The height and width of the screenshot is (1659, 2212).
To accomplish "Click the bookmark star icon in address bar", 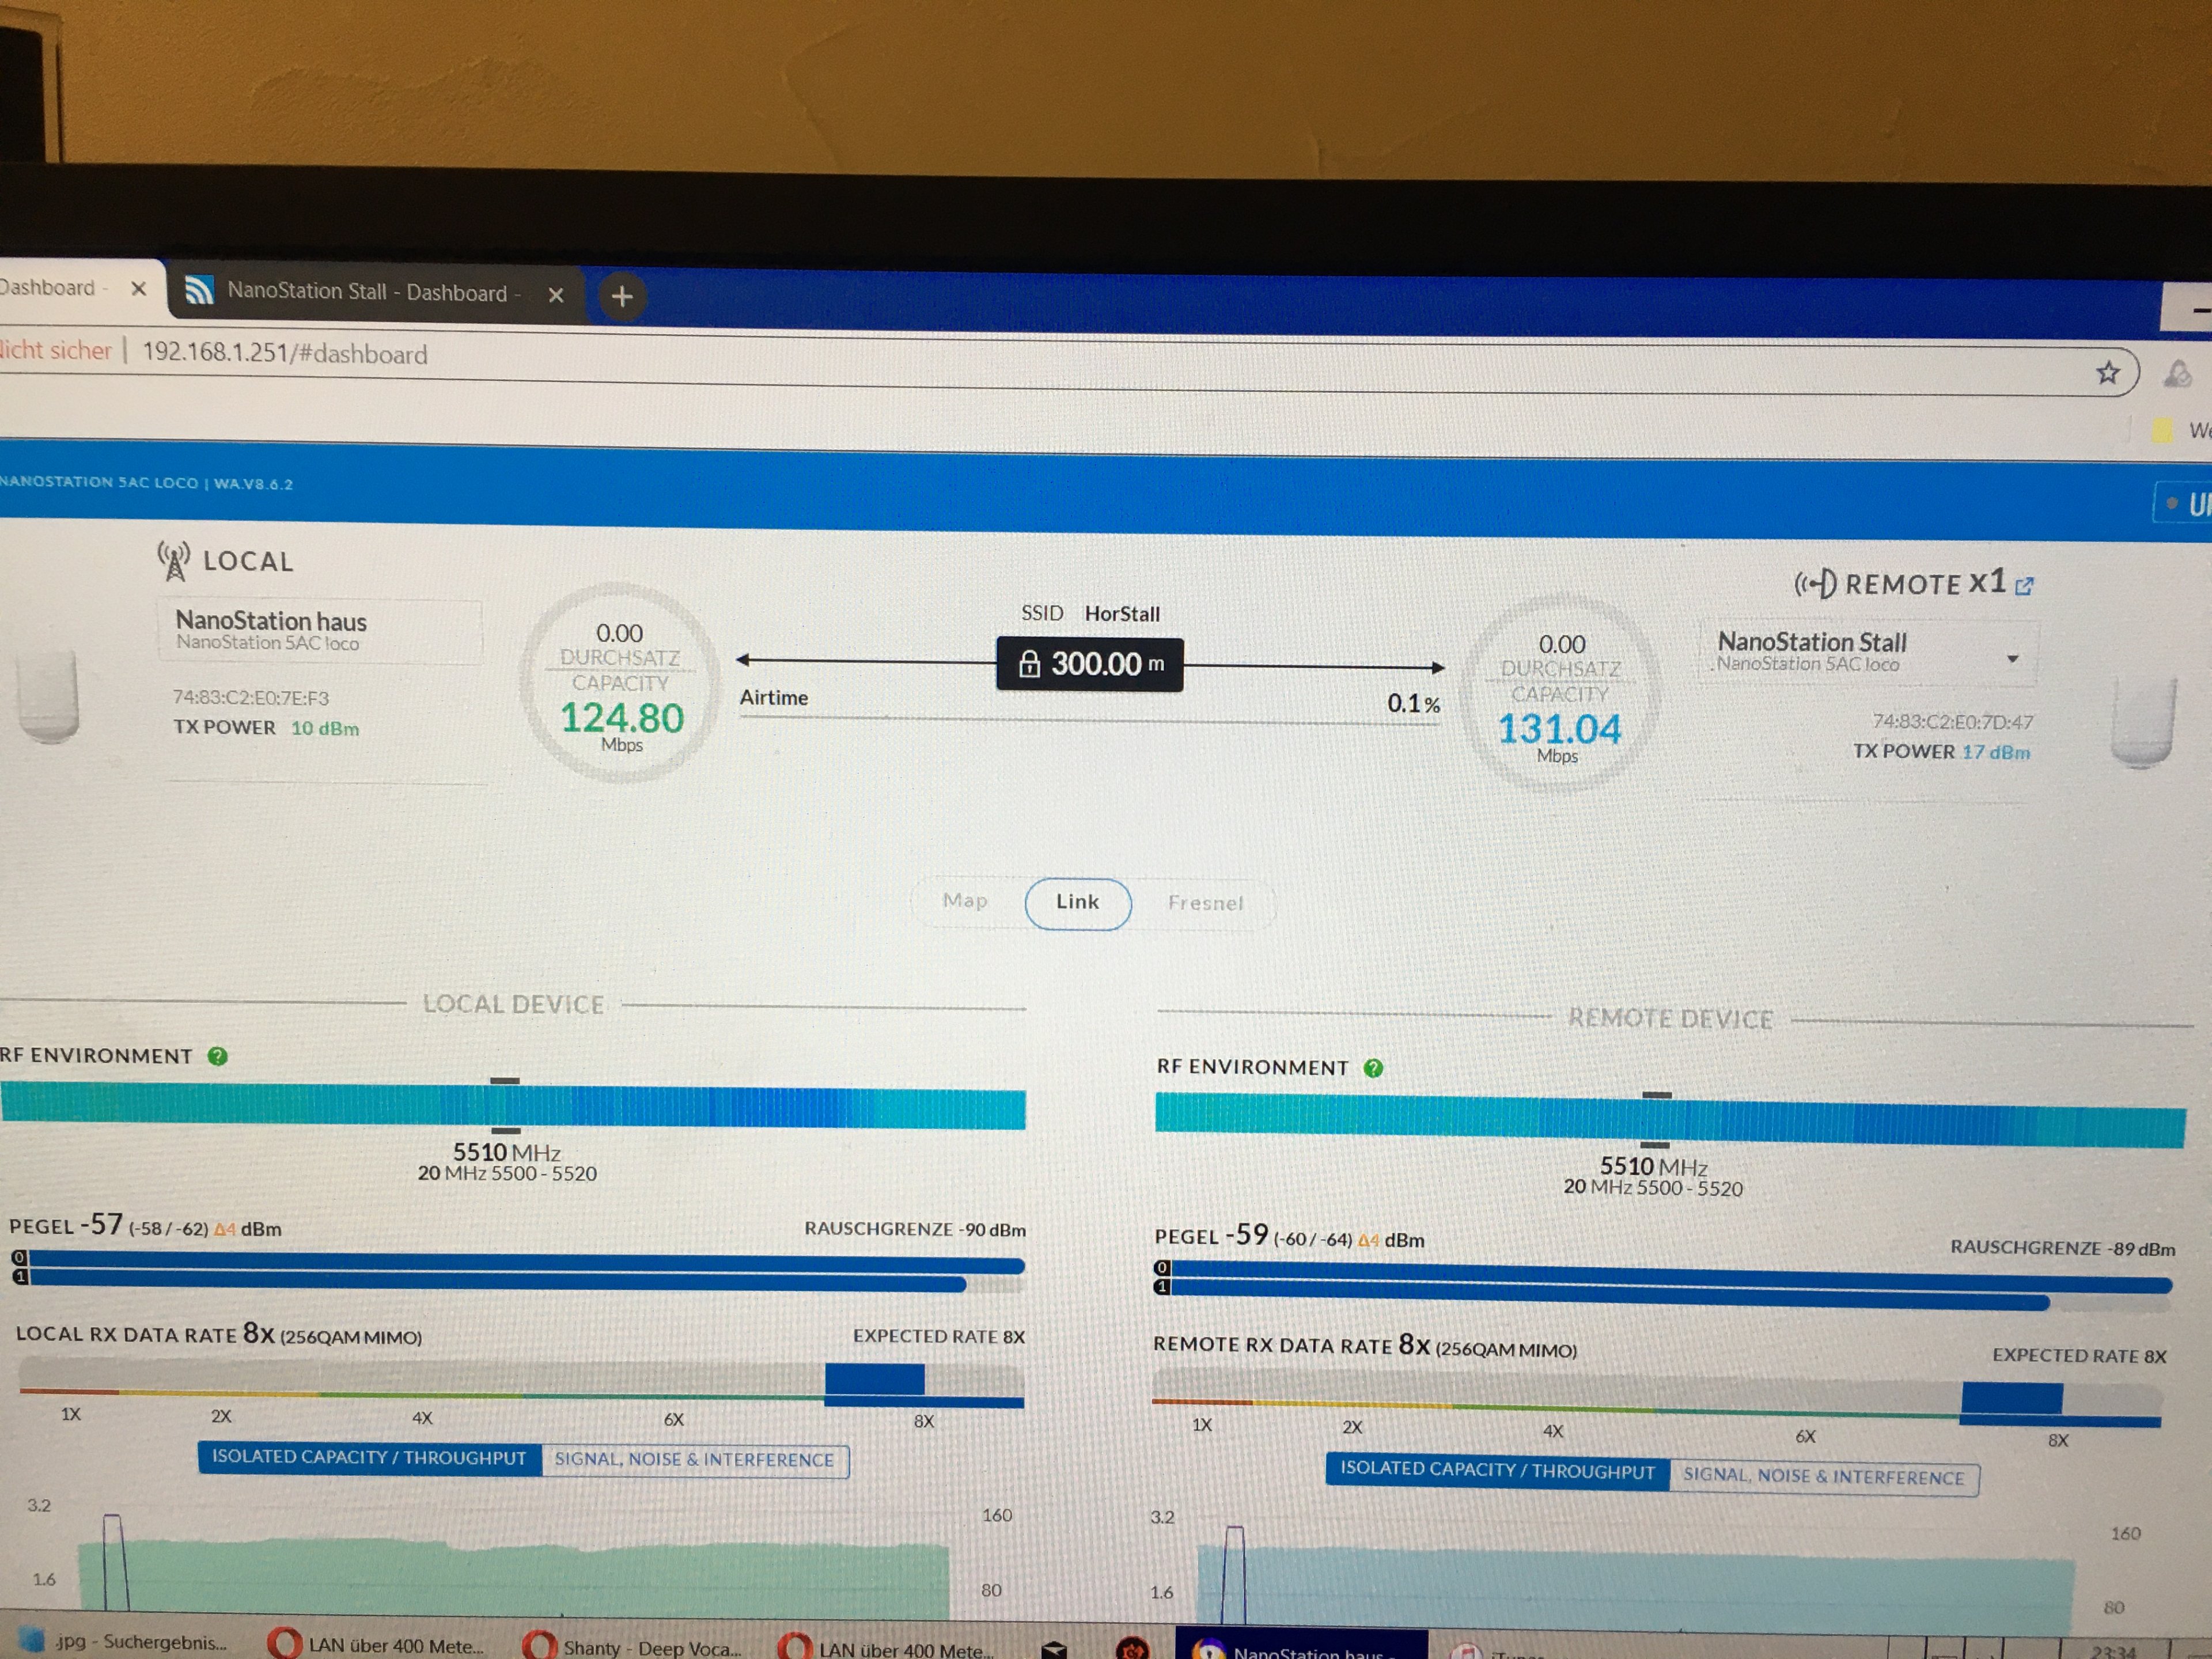I will [2107, 373].
